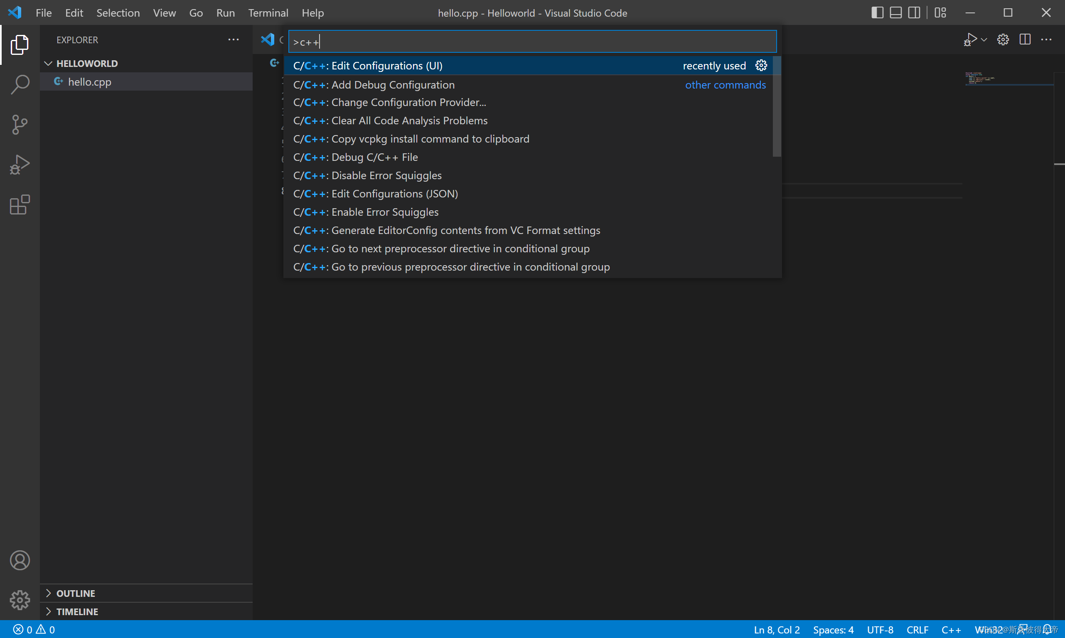
Task: Click C++ language mode status item
Action: click(951, 630)
